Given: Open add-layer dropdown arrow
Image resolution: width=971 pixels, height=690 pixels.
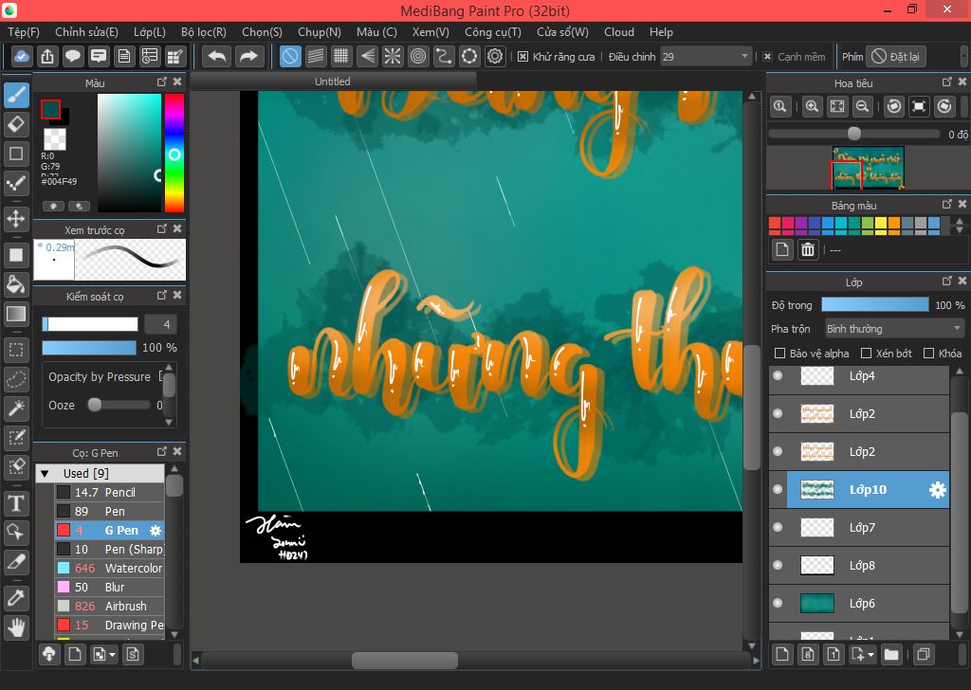Looking at the screenshot, I should [871, 655].
